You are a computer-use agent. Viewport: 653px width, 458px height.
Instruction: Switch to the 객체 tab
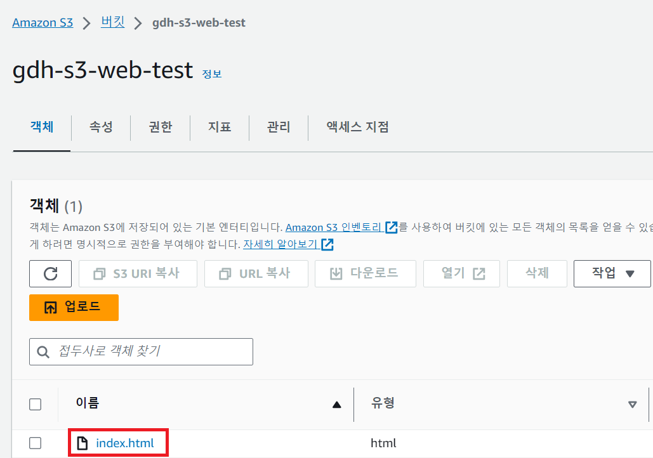tap(42, 127)
